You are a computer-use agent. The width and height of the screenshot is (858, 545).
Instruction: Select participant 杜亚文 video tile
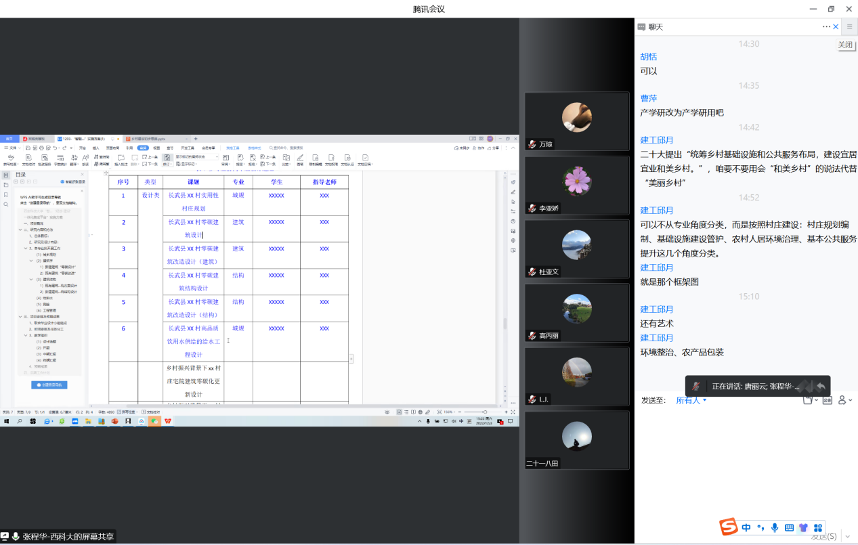coord(577,249)
